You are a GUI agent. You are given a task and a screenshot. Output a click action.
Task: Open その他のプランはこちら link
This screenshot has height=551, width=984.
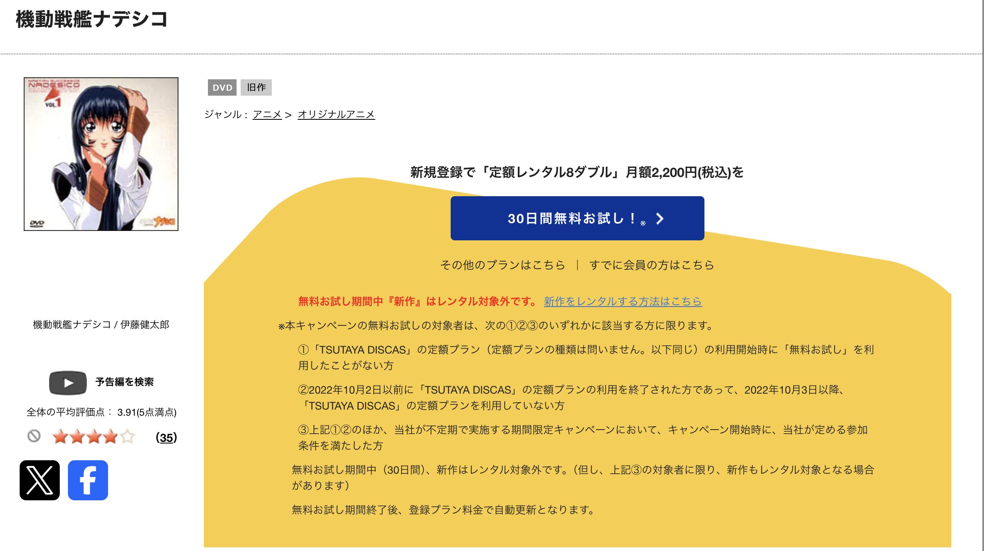click(x=503, y=265)
